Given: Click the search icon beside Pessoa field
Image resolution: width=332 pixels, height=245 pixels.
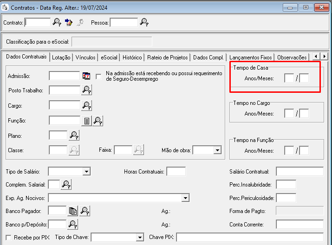Looking at the screenshot, I should click(144, 22).
